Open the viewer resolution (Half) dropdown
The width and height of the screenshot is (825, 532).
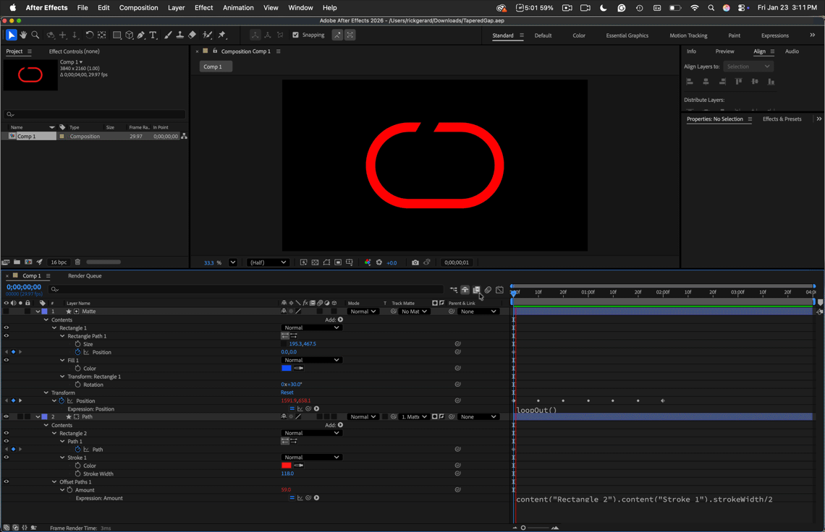[268, 262]
